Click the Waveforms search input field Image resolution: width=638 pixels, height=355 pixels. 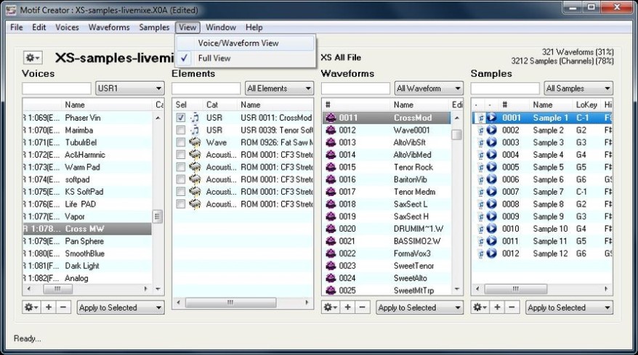(x=355, y=89)
